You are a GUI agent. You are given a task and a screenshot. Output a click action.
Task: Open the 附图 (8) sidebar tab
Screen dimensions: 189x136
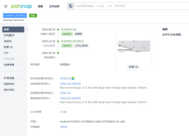[8, 47]
